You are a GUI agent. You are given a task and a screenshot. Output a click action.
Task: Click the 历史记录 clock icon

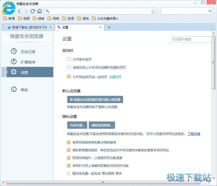click(14, 51)
